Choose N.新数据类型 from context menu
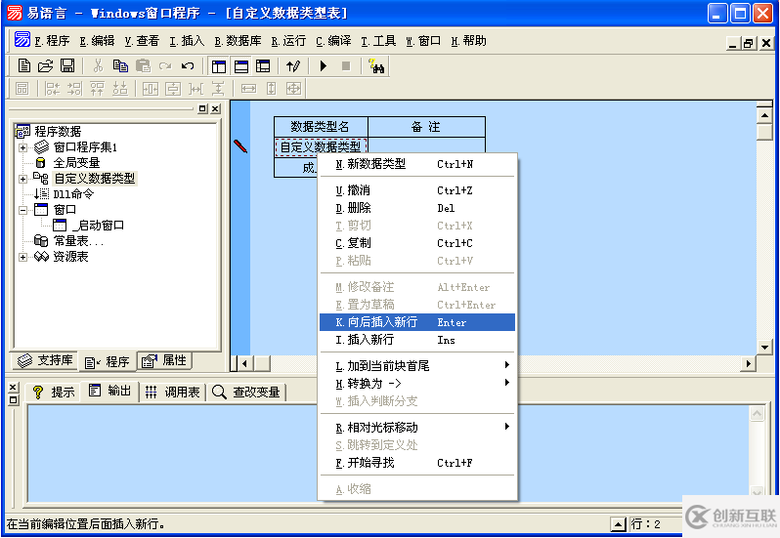The width and height of the screenshot is (780, 538). (417, 164)
